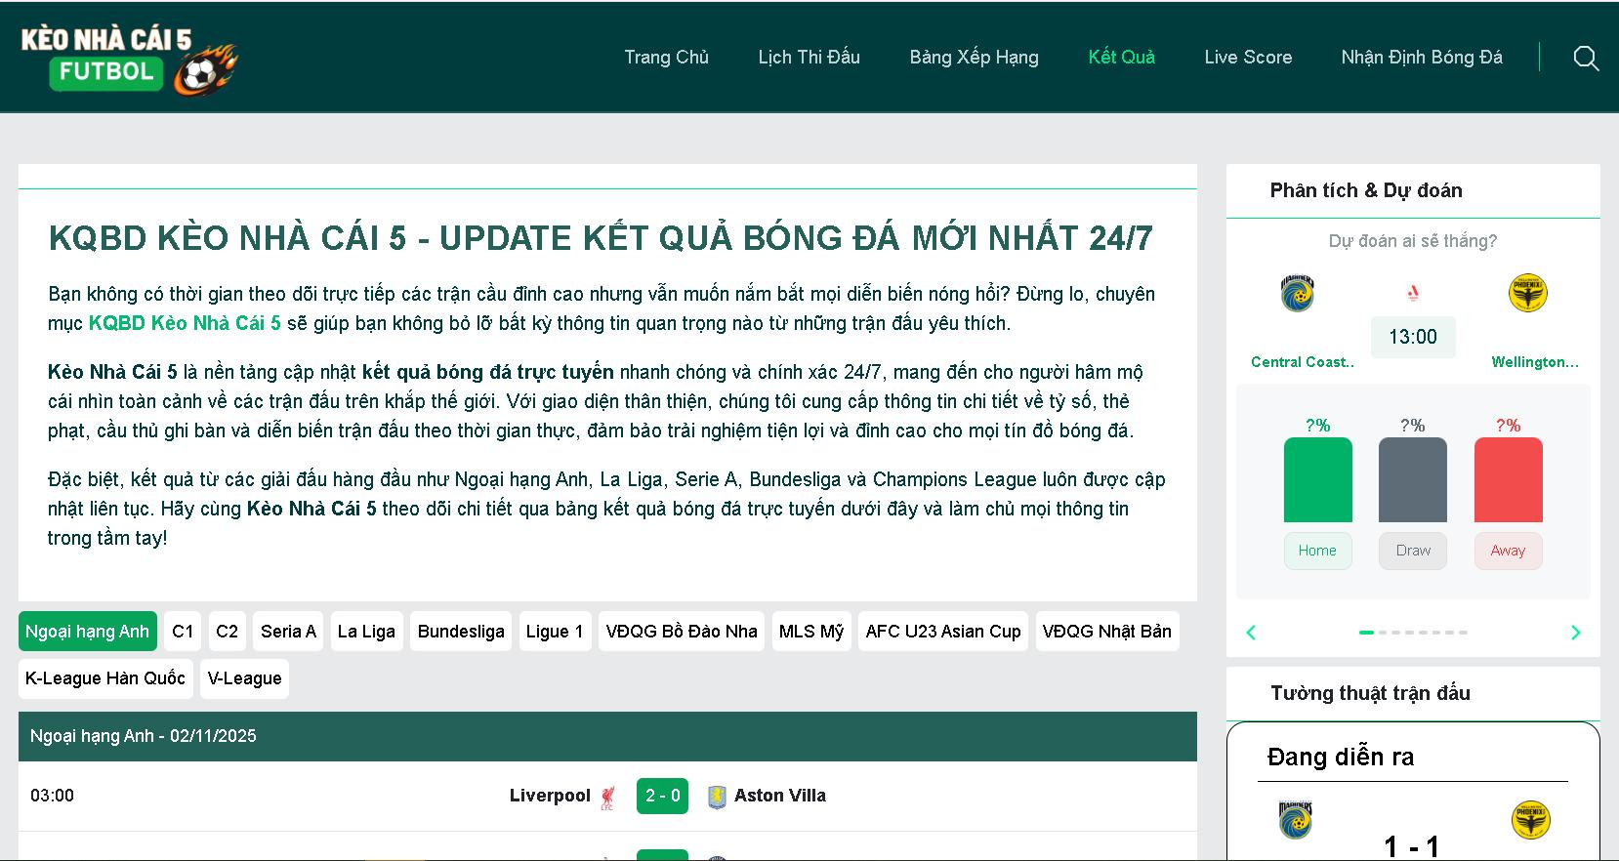Open the Live Score menu item
The image size is (1619, 861).
(x=1248, y=58)
